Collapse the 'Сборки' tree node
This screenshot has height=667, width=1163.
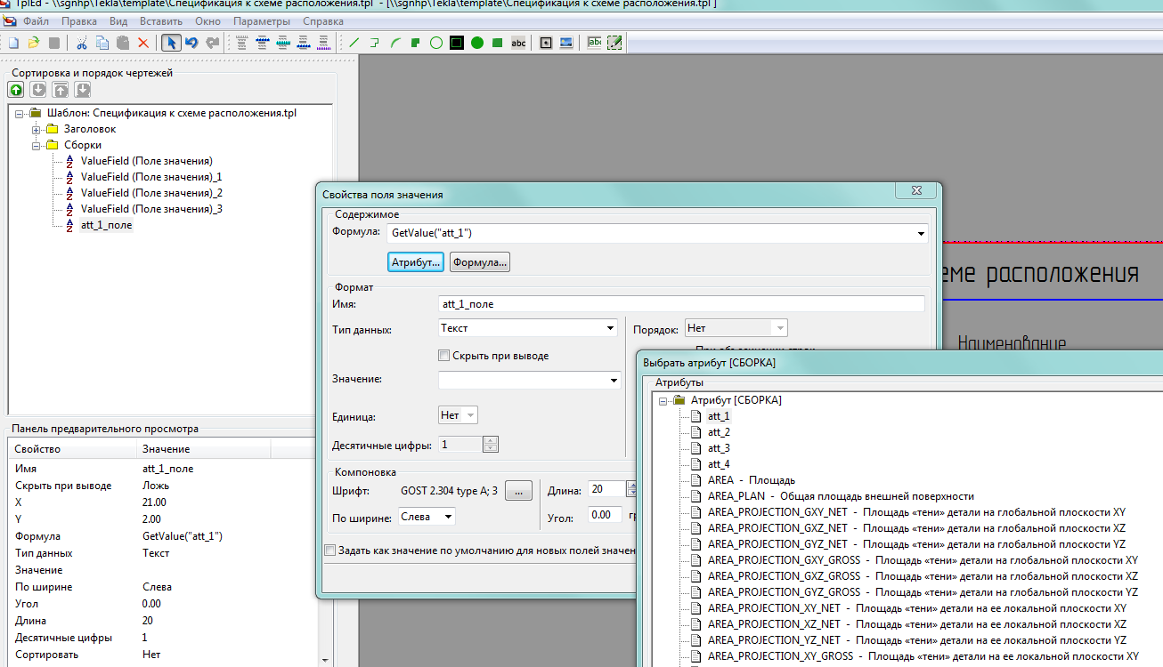tap(37, 145)
